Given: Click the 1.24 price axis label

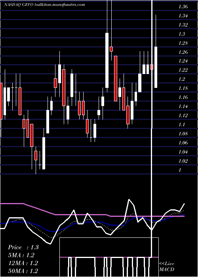Looking at the screenshot, I should click(183, 61).
